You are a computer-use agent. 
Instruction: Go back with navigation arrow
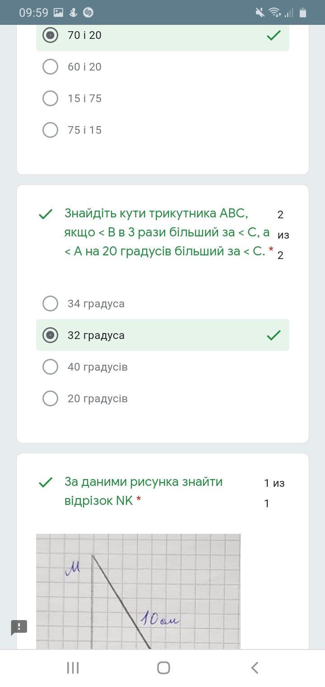click(x=255, y=668)
